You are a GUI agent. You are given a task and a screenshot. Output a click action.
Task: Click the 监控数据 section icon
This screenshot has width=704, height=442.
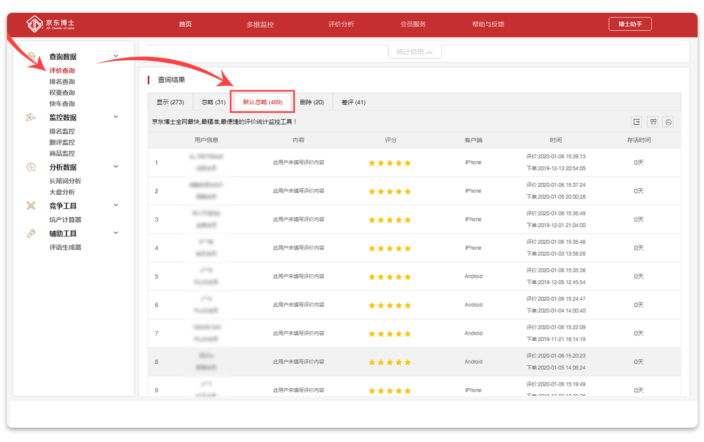pos(31,117)
